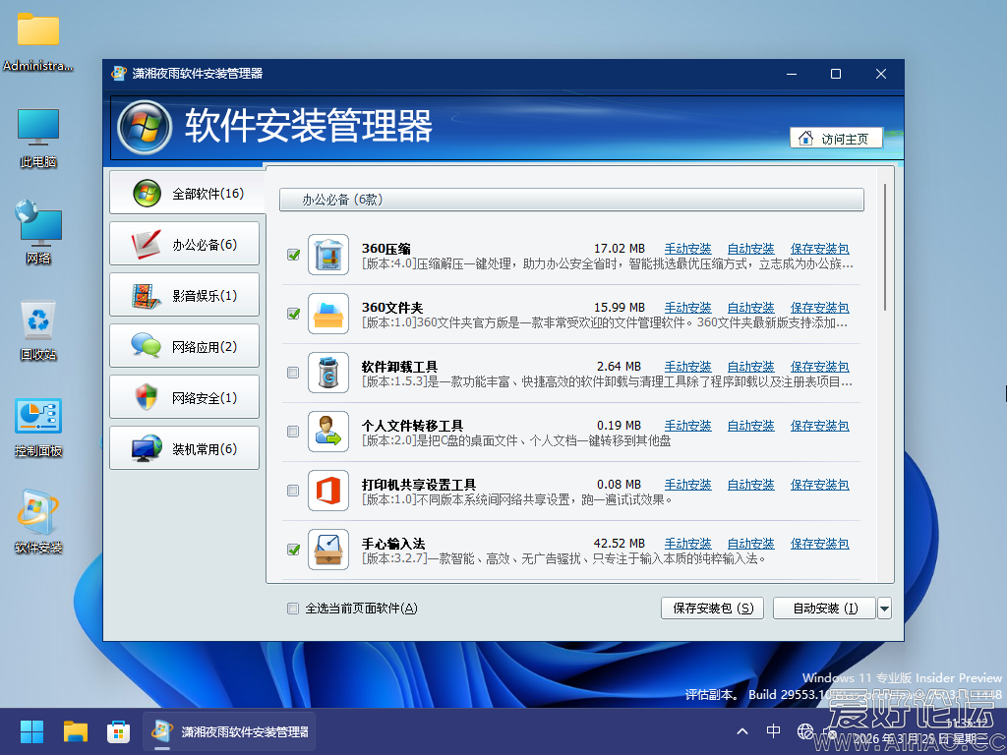Click 自动安装 link for 打印机共享设置工具
This screenshot has width=1007, height=755.
(x=750, y=486)
